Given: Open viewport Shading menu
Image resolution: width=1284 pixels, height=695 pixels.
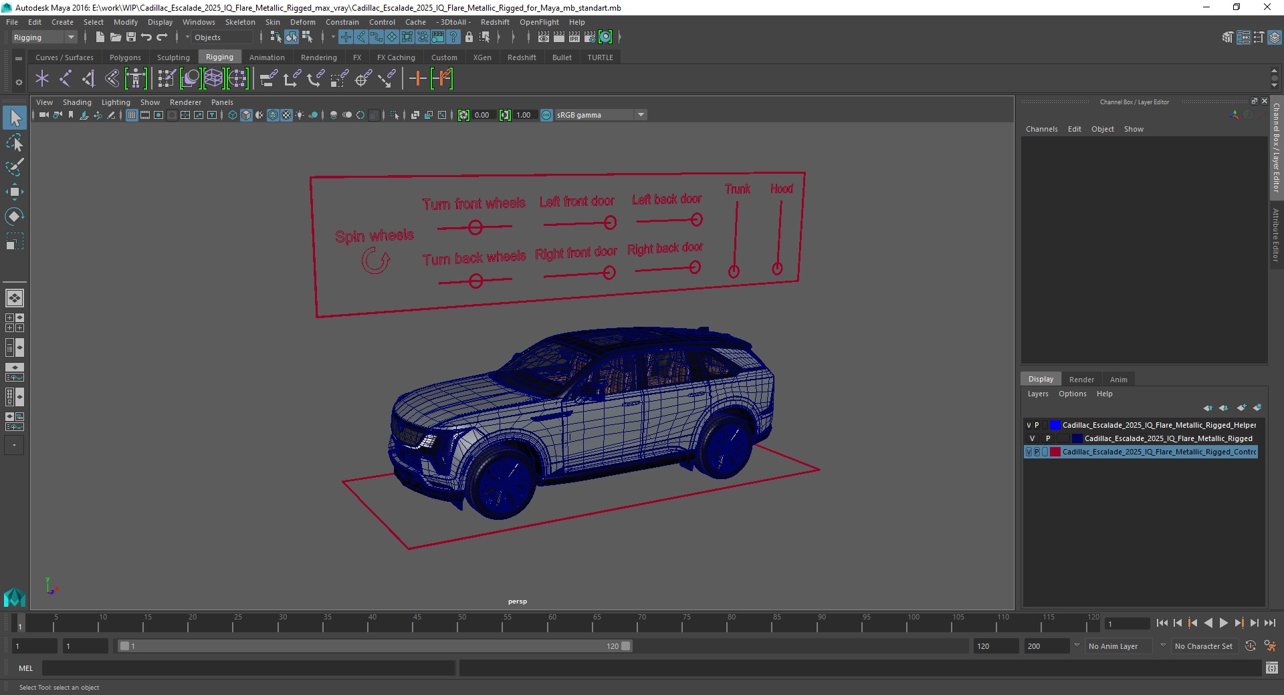Looking at the screenshot, I should coord(77,102).
